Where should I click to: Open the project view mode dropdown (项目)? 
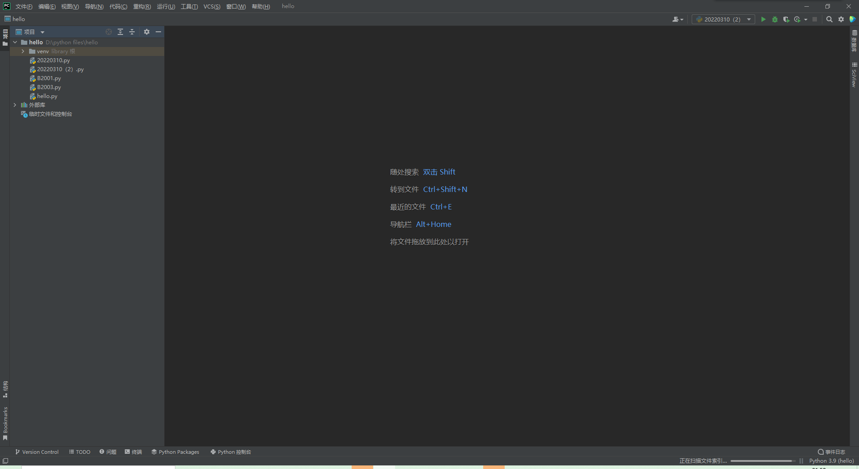[x=30, y=32]
